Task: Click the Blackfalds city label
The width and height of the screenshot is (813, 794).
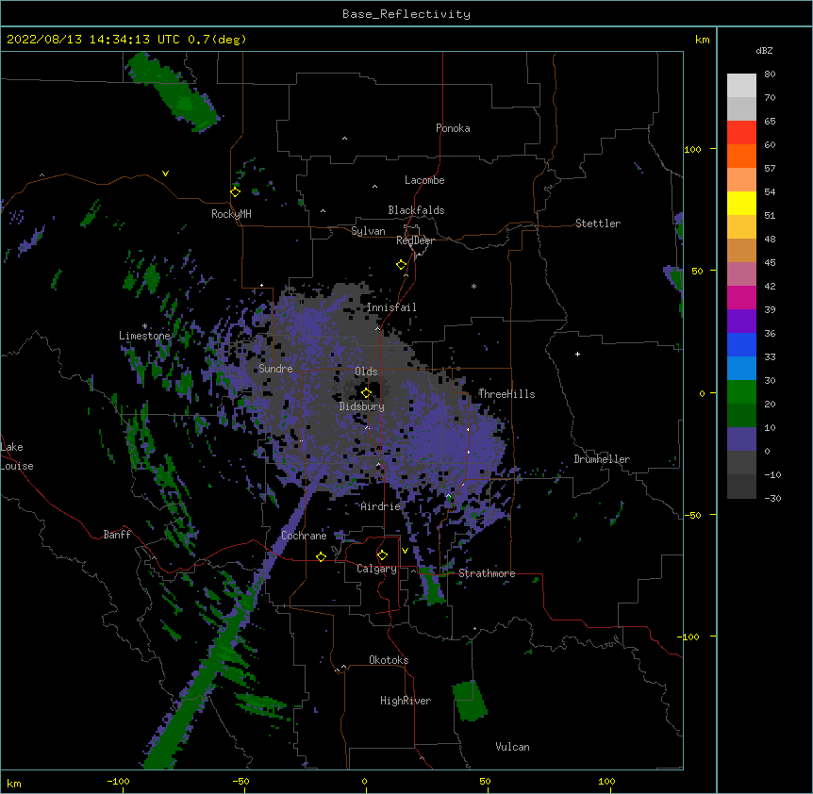Action: tap(416, 210)
